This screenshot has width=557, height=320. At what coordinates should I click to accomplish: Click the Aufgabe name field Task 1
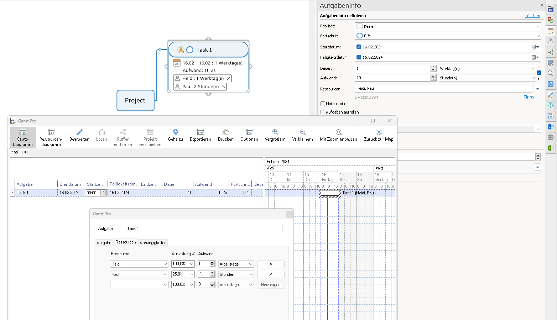(x=204, y=229)
